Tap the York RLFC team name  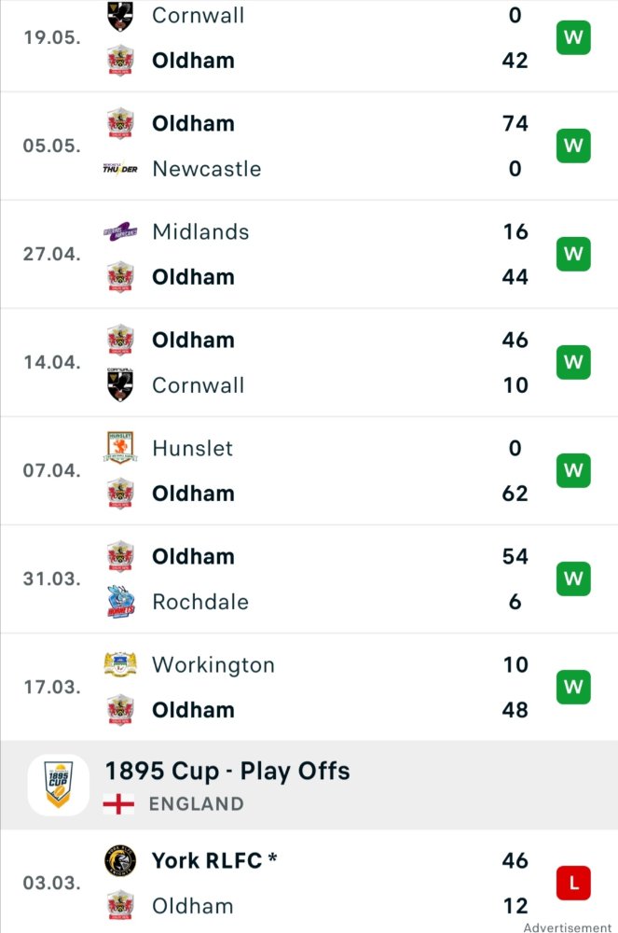pos(207,860)
